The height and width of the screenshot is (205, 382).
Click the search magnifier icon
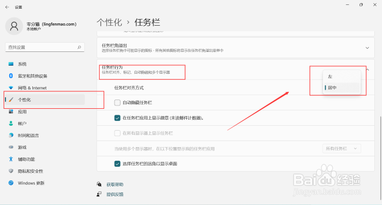point(79,47)
